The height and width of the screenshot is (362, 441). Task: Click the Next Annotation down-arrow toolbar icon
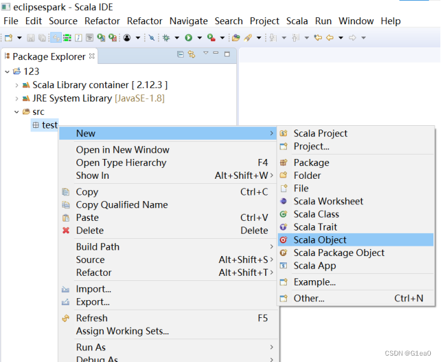(273, 38)
